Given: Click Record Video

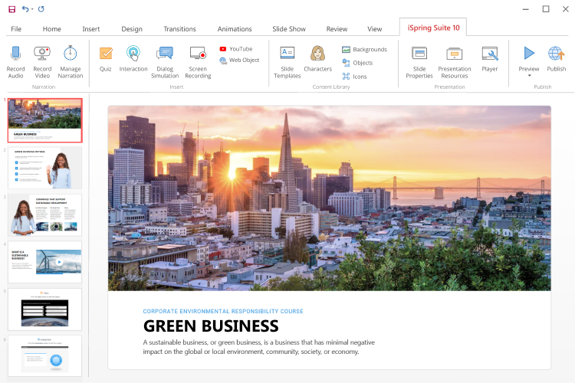Looking at the screenshot, I should pos(42,62).
